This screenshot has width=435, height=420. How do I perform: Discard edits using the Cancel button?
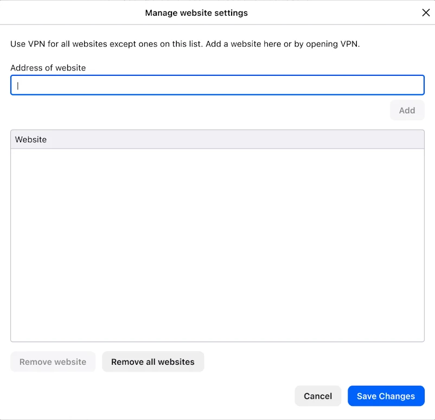[318, 396]
